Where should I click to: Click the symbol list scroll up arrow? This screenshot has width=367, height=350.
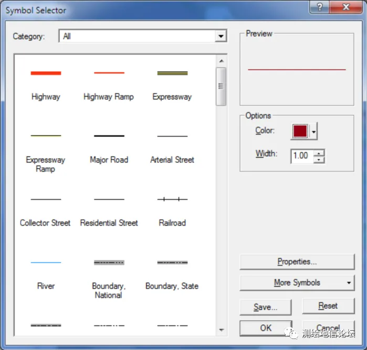click(221, 61)
